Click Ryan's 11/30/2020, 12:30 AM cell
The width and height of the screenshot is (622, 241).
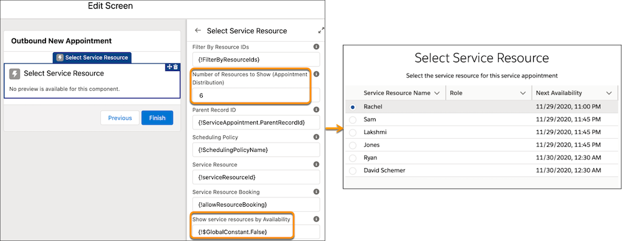click(x=569, y=158)
